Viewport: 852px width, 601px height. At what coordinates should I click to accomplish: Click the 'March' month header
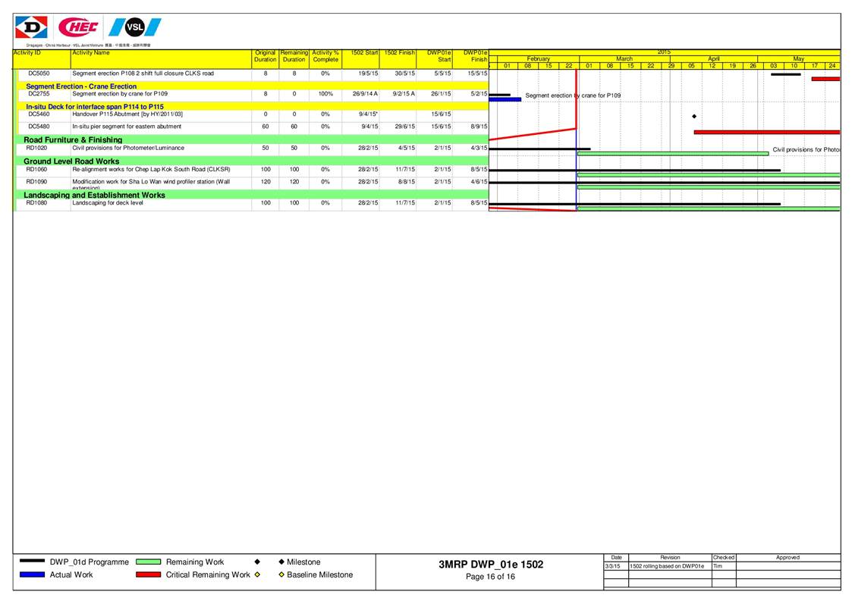(x=624, y=58)
